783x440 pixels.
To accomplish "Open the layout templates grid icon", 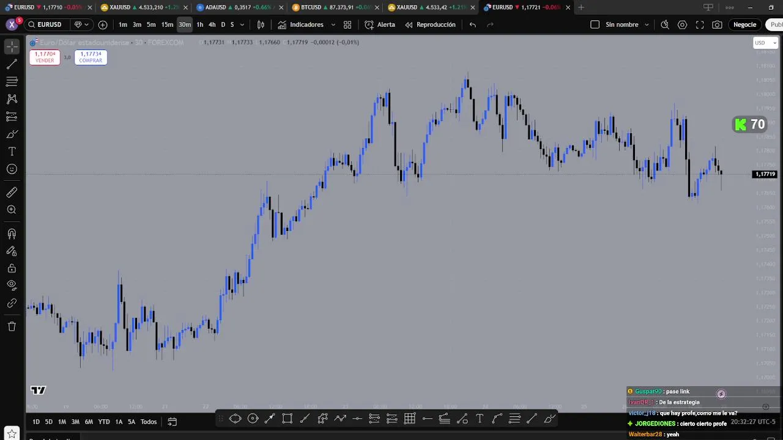I will 347,24.
